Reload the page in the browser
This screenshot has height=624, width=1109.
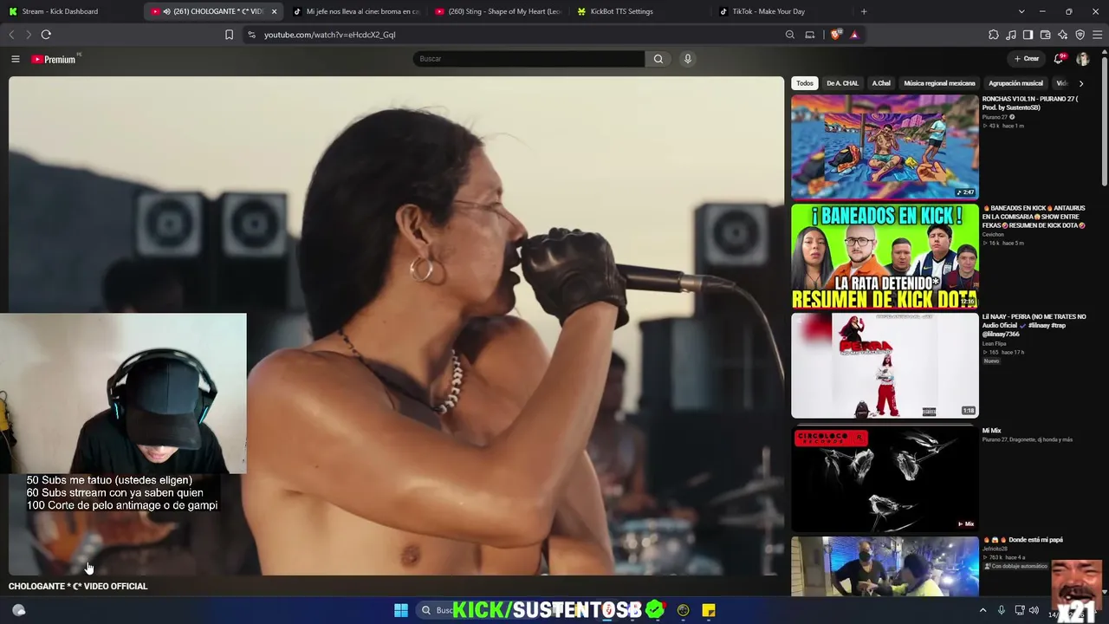(x=46, y=35)
